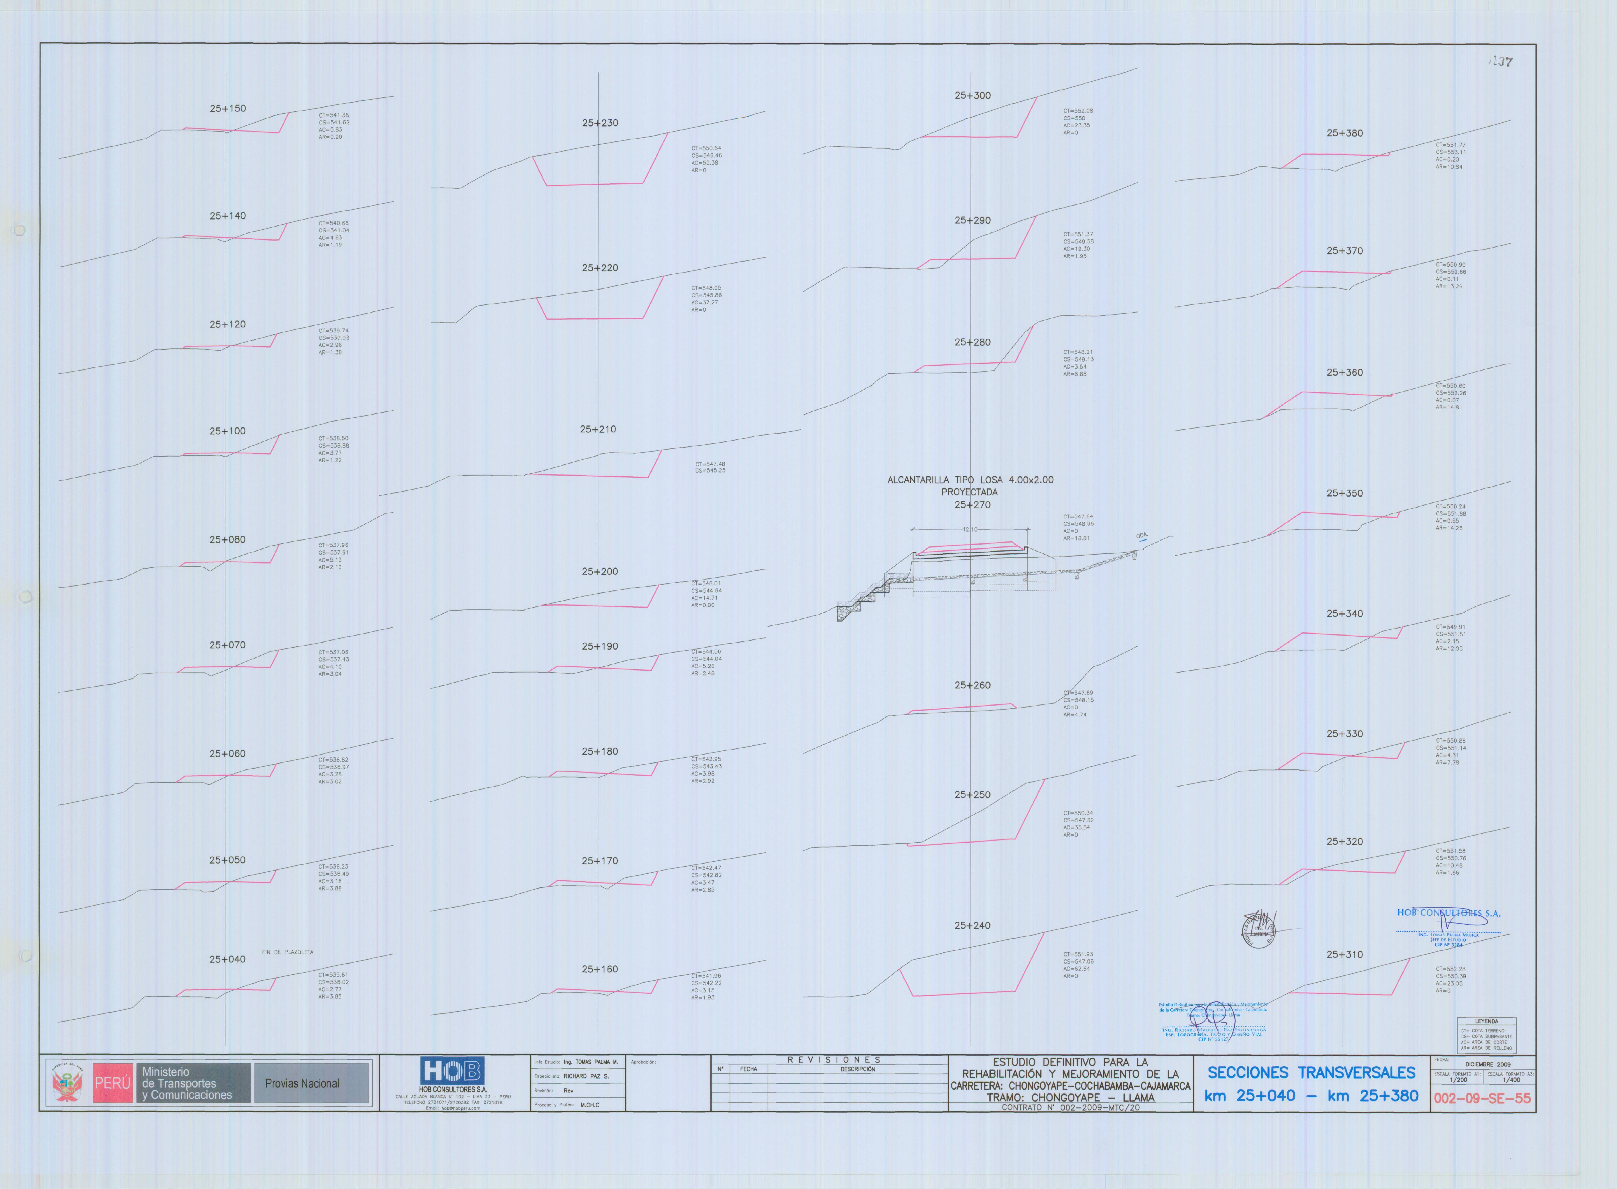Viewport: 1617px width, 1189px height.
Task: Select the section label 25+320
Action: point(1345,842)
